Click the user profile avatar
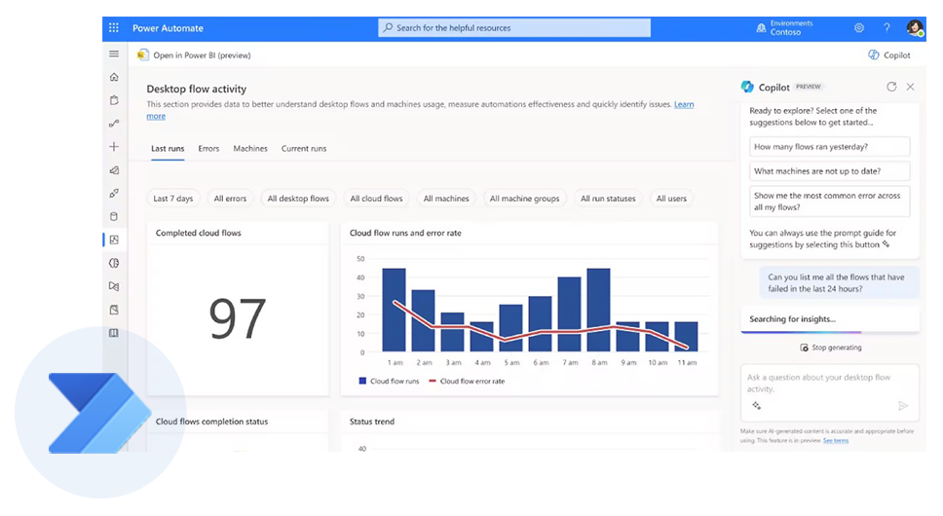This screenshot has width=943, height=516. click(914, 28)
